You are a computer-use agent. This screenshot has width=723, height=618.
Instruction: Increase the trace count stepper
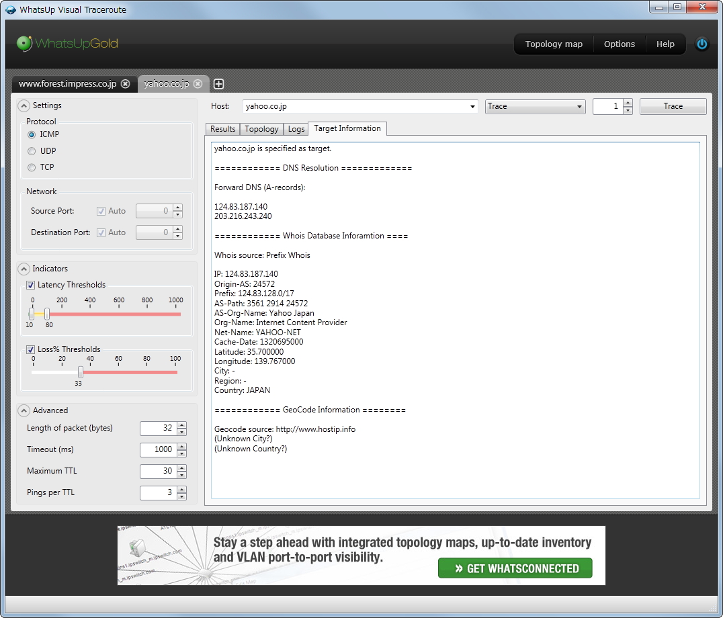click(628, 103)
